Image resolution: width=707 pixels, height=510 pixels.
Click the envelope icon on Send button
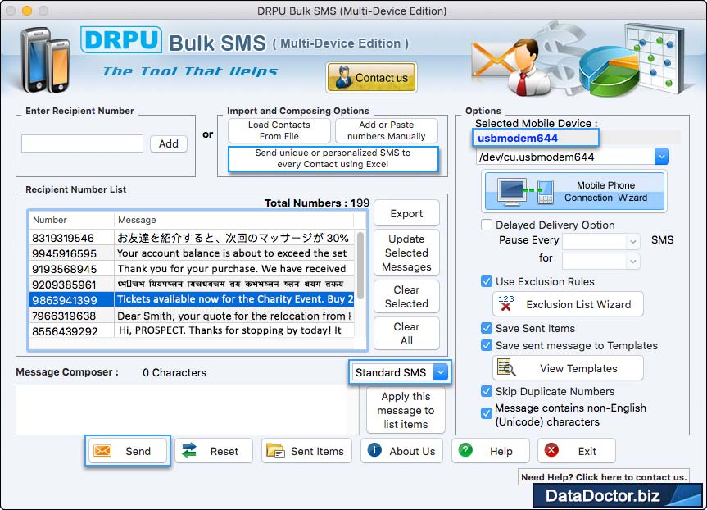(102, 451)
